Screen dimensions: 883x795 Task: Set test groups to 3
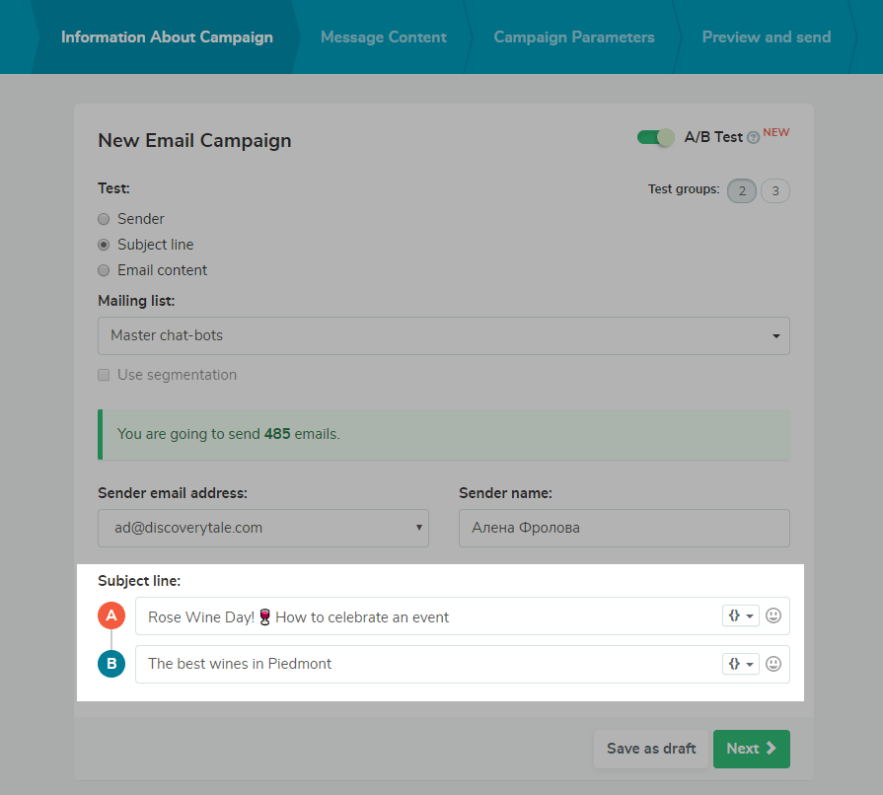pos(774,190)
